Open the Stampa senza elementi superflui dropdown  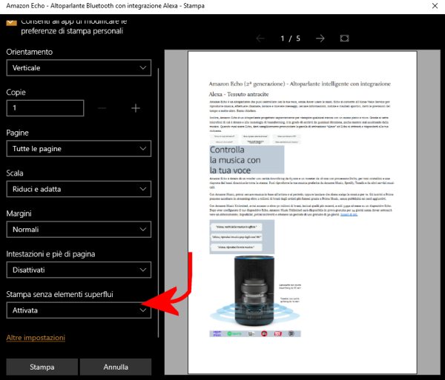tap(79, 310)
